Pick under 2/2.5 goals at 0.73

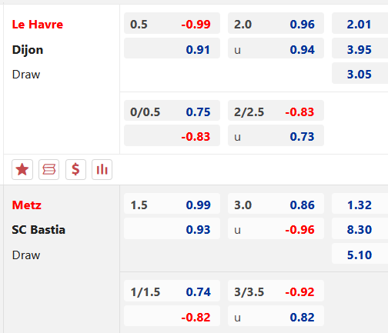click(276, 135)
